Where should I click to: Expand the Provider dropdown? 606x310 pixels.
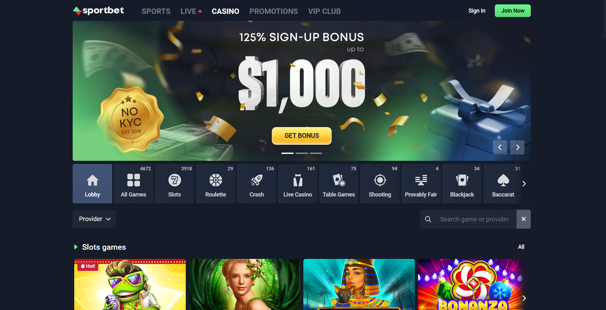pyautogui.click(x=94, y=219)
